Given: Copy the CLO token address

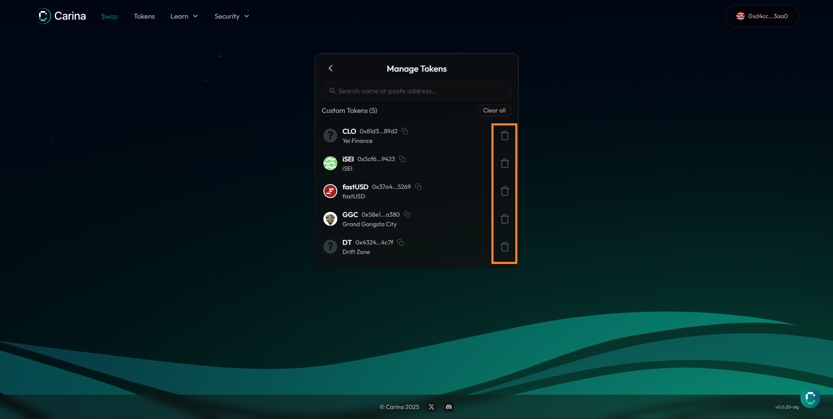Looking at the screenshot, I should pos(405,131).
